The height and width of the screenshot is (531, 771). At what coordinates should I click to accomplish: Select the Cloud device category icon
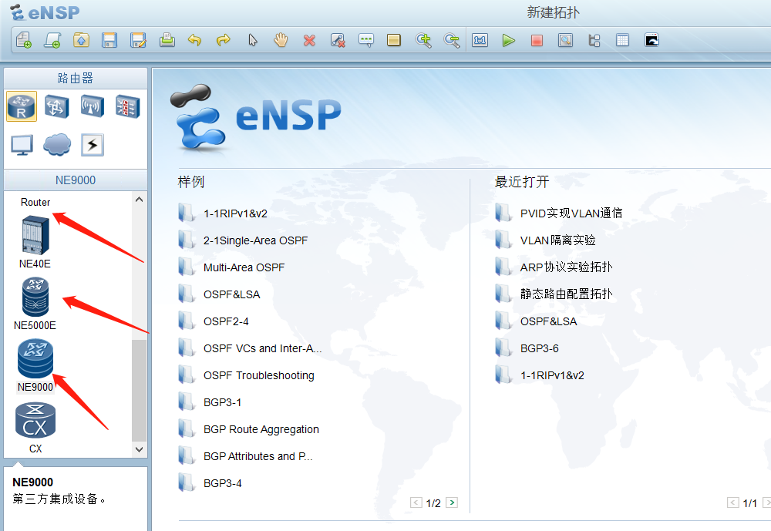(x=57, y=145)
